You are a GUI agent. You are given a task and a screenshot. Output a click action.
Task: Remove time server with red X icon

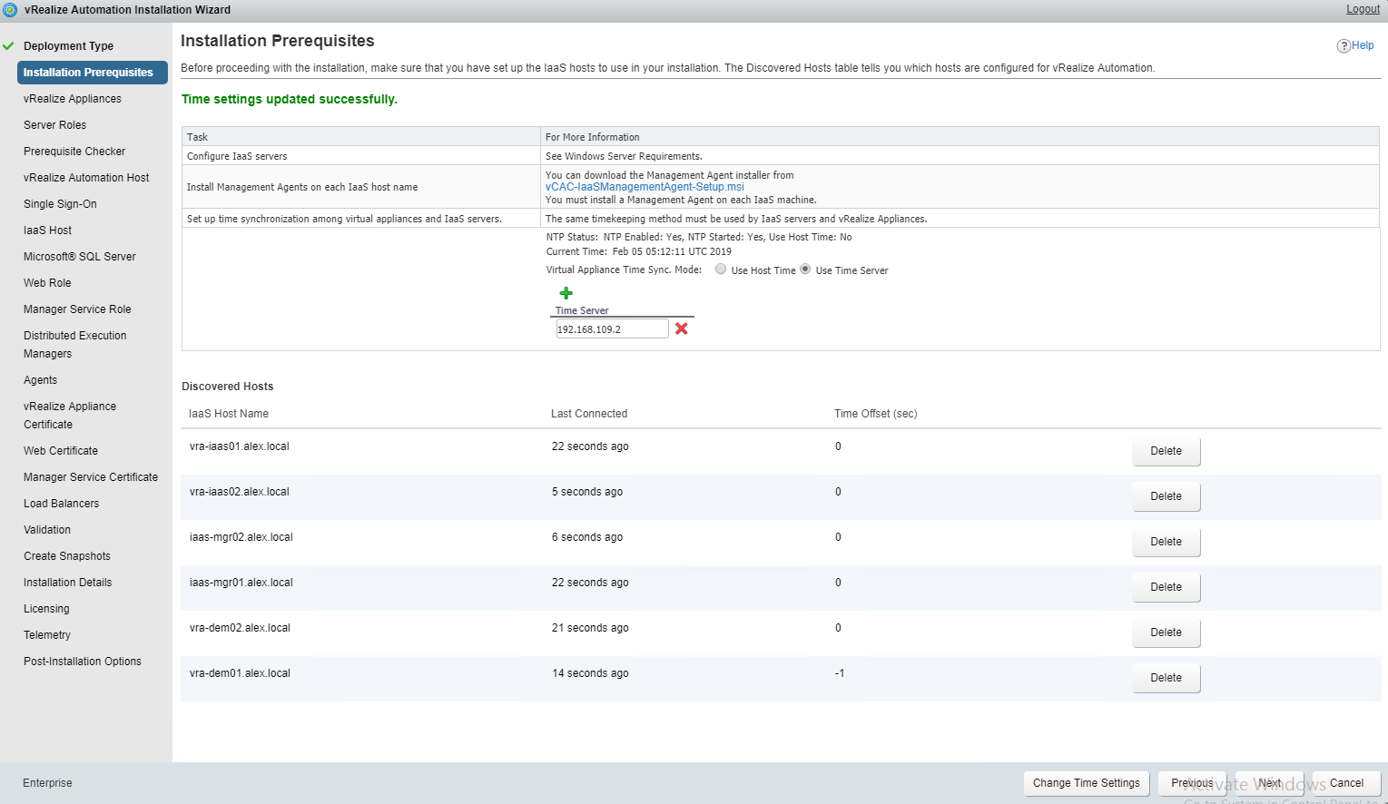coord(681,328)
